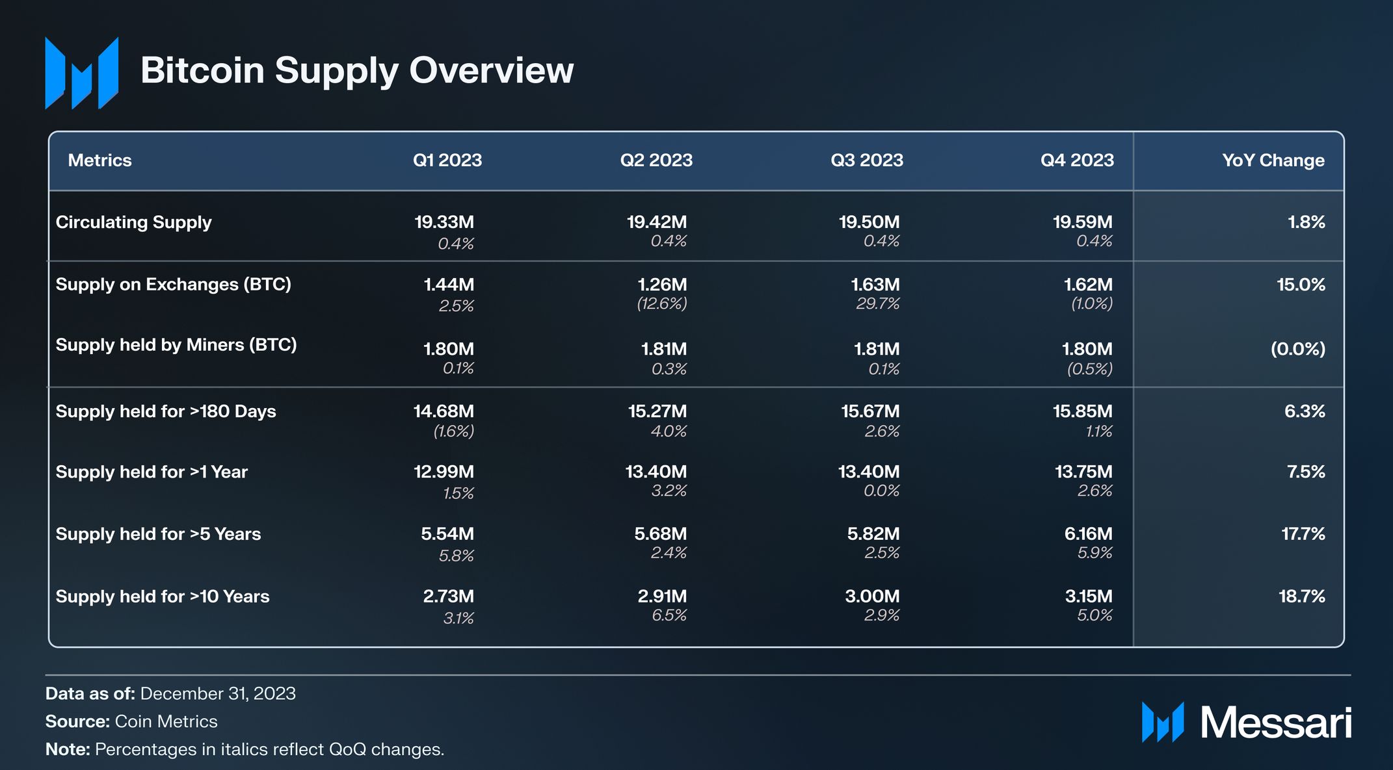Click the 17.7% YoY change value

(1303, 534)
